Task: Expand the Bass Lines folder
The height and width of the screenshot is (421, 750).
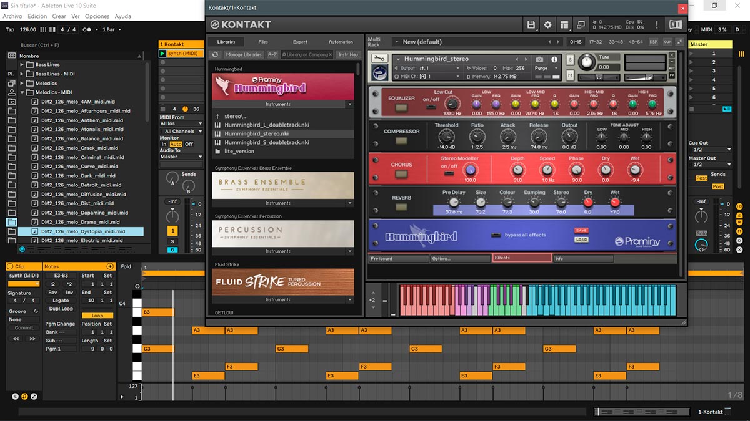Action: pyautogui.click(x=22, y=65)
